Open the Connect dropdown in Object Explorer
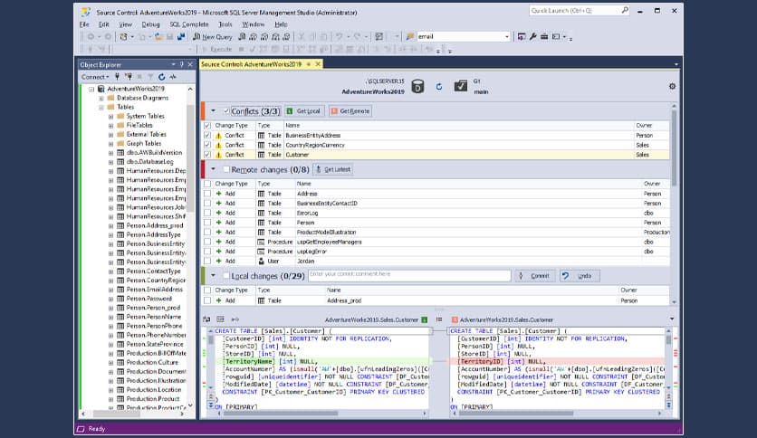Screen dimensions: 757x438 (x=95, y=77)
